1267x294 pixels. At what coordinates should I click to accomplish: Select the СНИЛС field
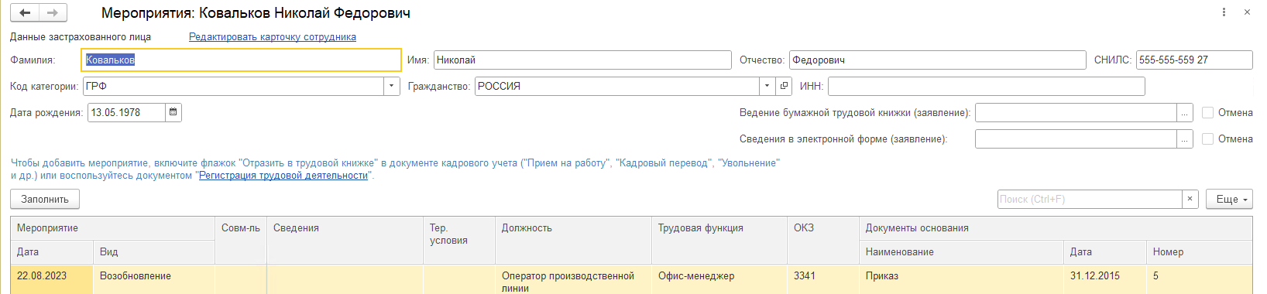point(1194,60)
